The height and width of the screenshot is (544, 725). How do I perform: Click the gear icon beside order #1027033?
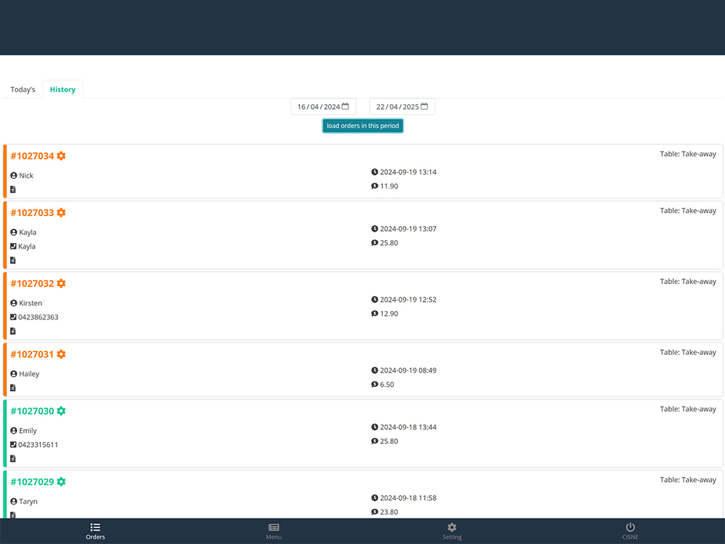click(x=62, y=212)
